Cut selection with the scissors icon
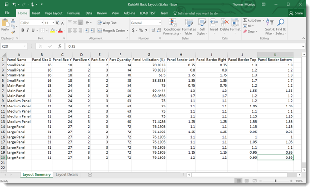 [x=13, y=21]
